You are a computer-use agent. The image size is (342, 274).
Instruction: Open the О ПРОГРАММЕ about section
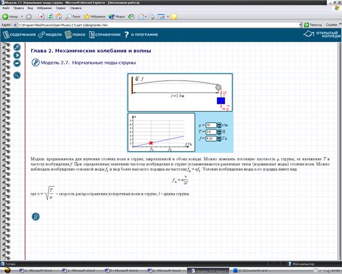(x=141, y=35)
